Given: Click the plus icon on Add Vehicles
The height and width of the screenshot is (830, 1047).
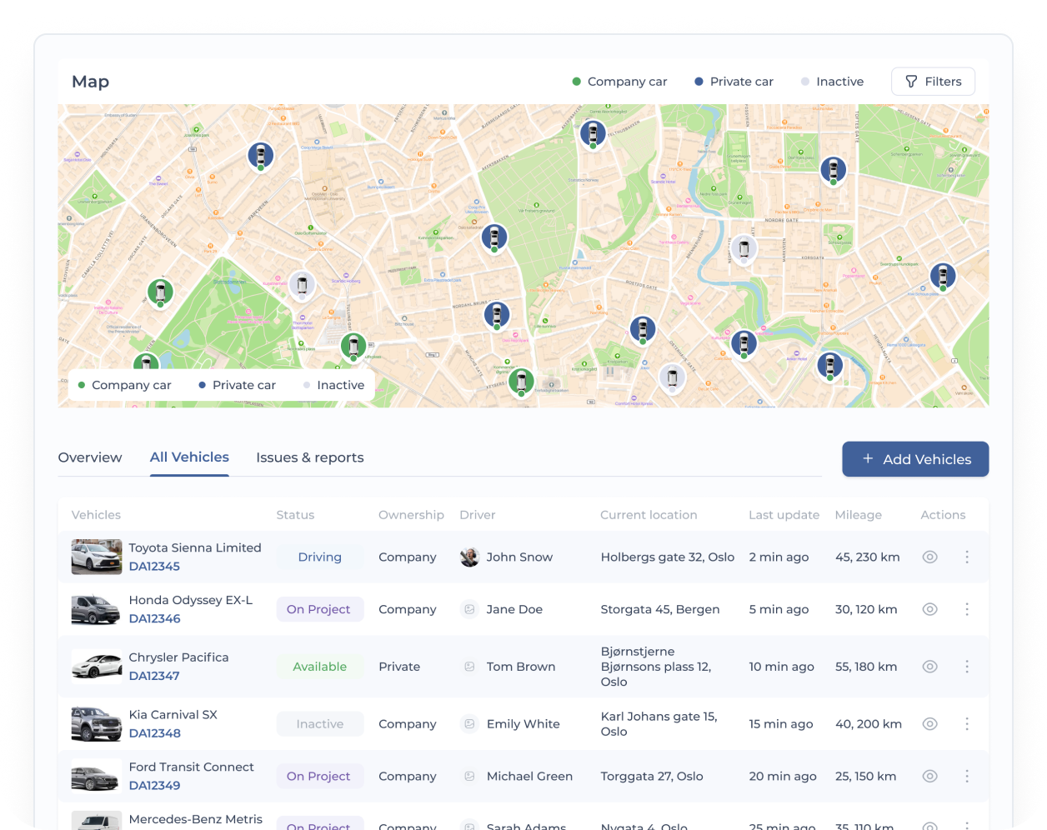Looking at the screenshot, I should tap(868, 459).
